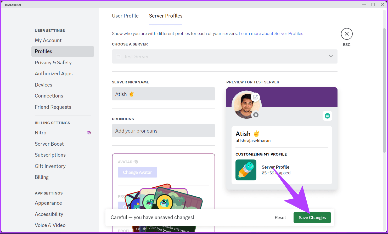The width and height of the screenshot is (388, 234).
Task: Click the profile avatar photo in preview
Action: point(246,105)
